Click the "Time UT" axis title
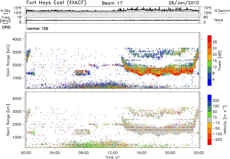This screenshot has width=230, height=159. coord(112,157)
